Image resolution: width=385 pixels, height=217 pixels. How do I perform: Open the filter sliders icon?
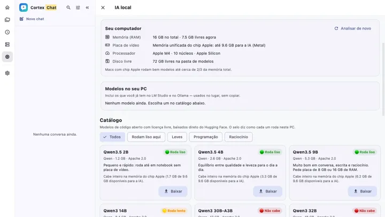78,8
